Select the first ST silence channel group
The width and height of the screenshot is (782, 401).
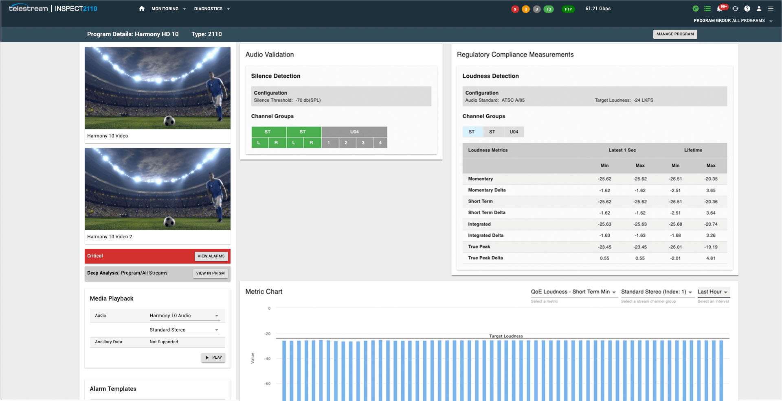point(269,132)
